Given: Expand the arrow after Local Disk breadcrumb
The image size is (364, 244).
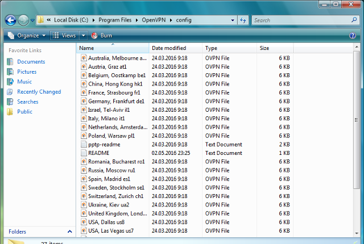Looking at the screenshot, I should click(x=93, y=20).
